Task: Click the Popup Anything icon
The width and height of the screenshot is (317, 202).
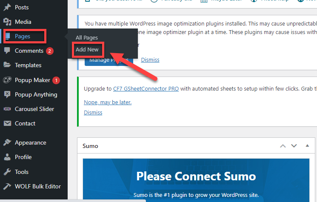Action: [x=7, y=94]
